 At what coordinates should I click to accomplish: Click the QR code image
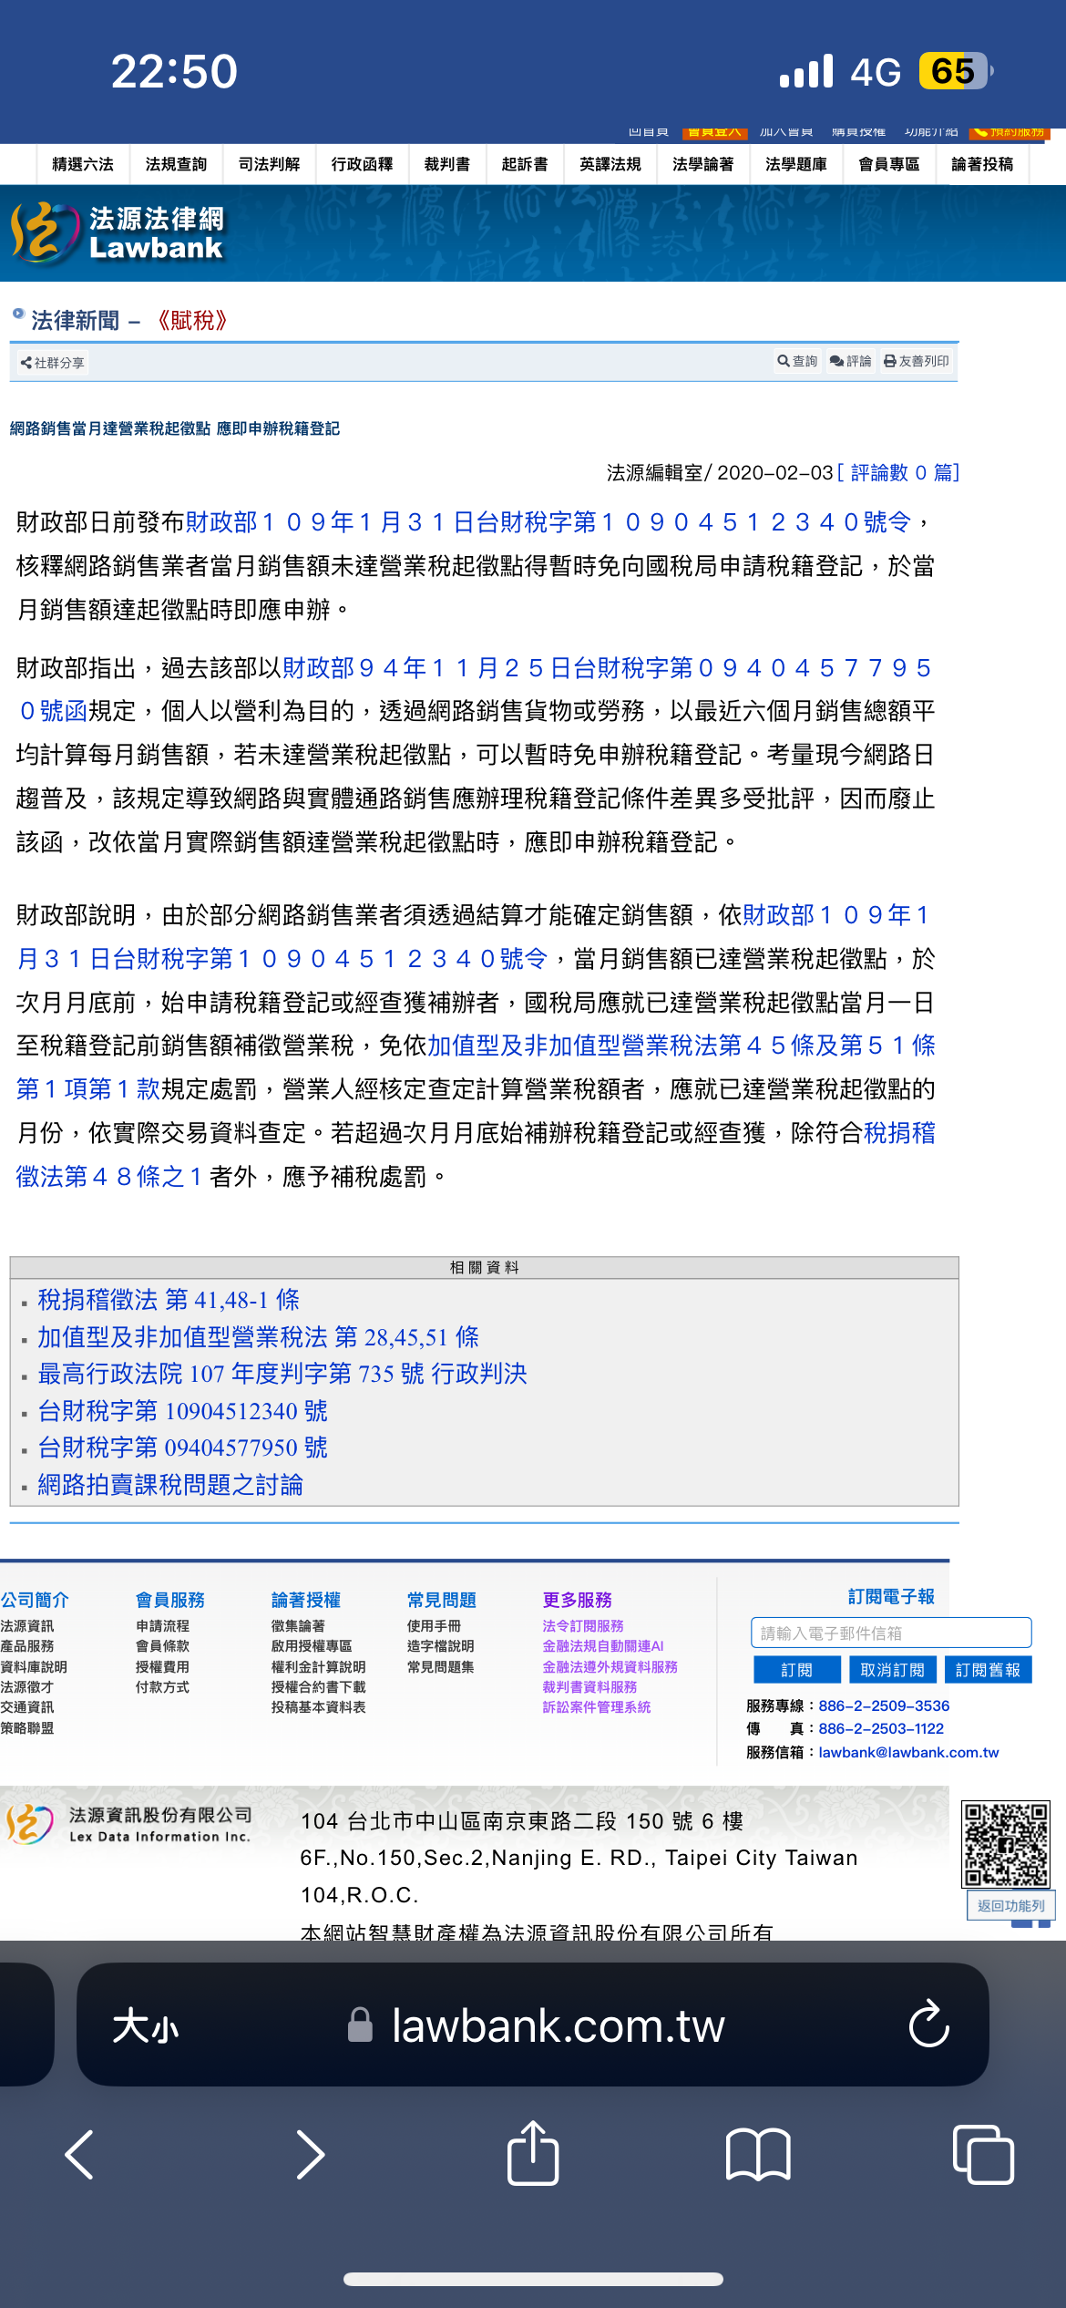[x=1007, y=1844]
